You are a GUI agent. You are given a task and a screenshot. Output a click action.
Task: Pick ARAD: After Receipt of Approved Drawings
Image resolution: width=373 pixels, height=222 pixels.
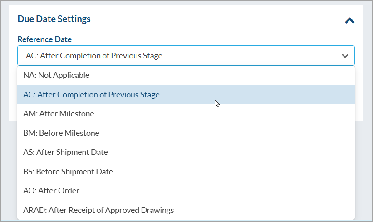coord(98,210)
